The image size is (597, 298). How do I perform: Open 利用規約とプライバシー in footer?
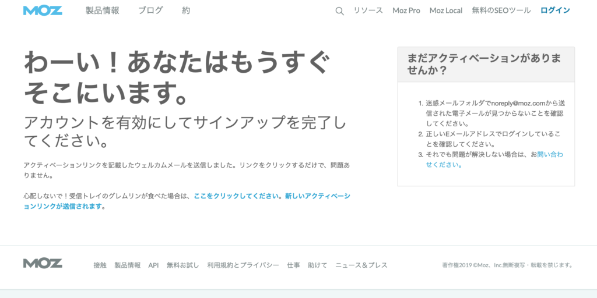coord(243,265)
